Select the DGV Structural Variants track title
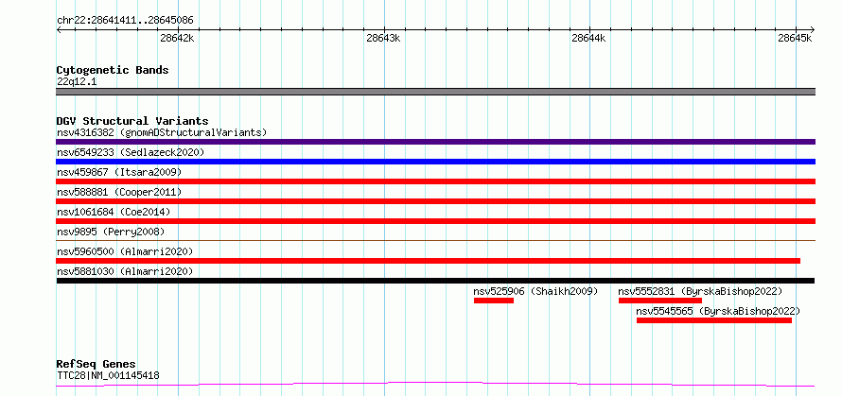This screenshot has height=396, width=842. (x=132, y=121)
